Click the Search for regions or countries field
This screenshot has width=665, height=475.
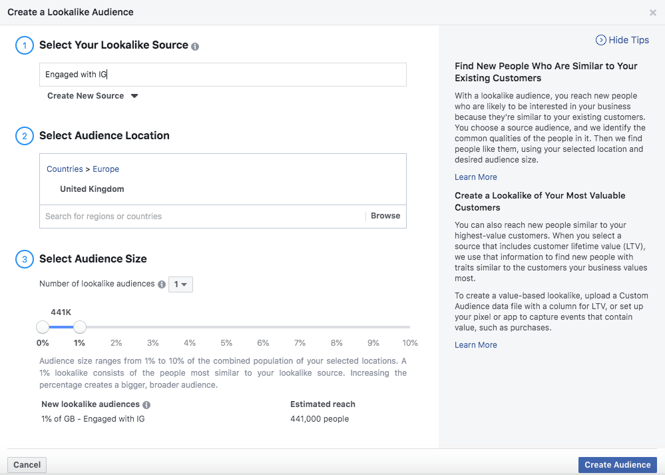200,217
